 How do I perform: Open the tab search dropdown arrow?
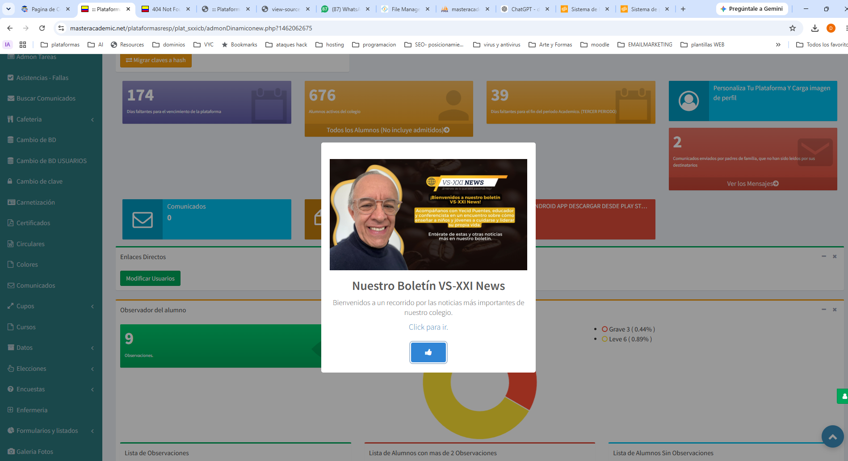8,9
